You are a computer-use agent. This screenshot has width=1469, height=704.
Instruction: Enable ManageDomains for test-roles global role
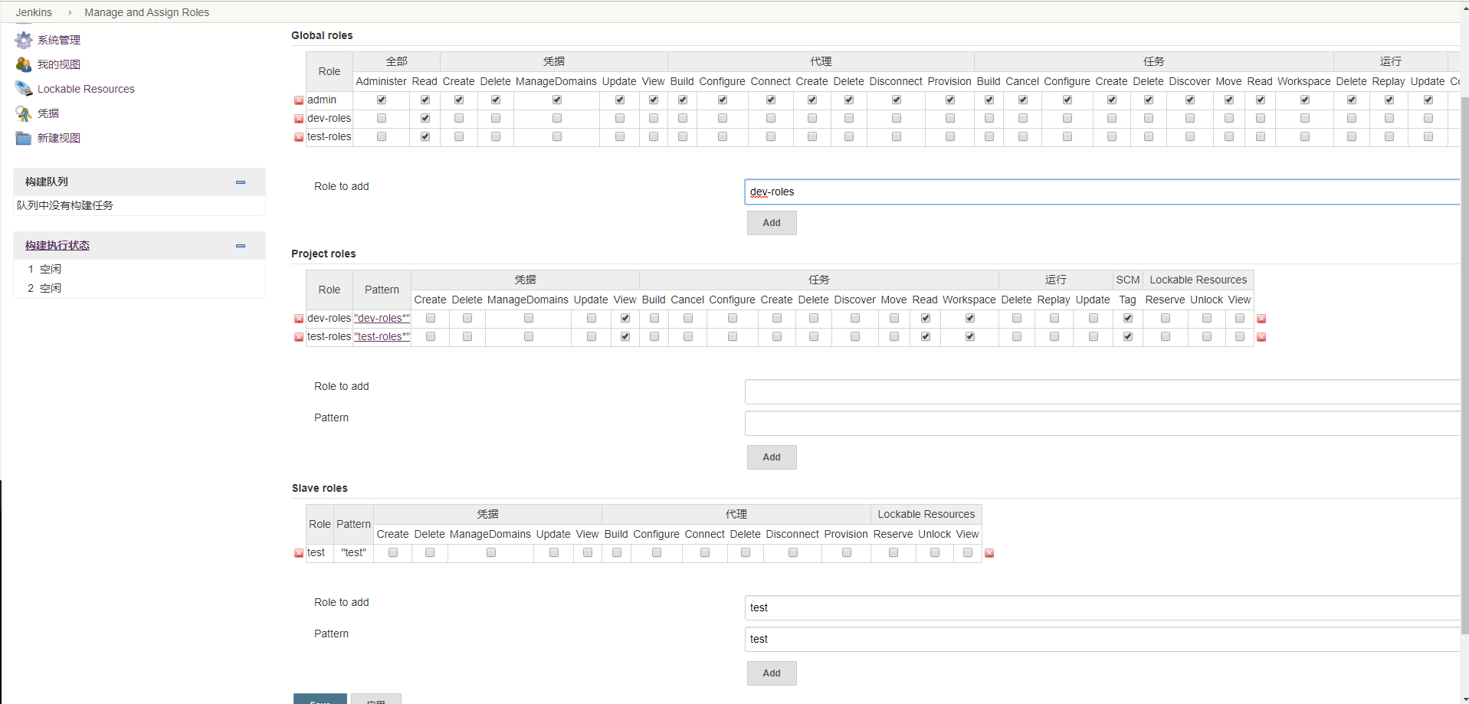(x=557, y=136)
